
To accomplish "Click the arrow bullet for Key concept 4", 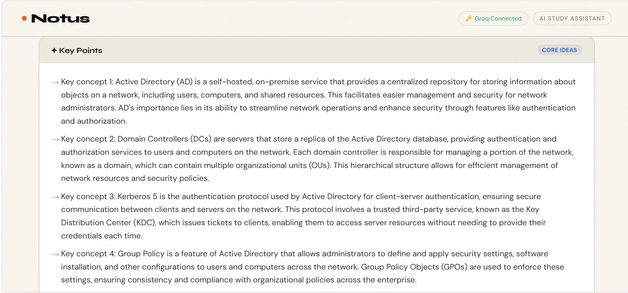I will point(55,254).
